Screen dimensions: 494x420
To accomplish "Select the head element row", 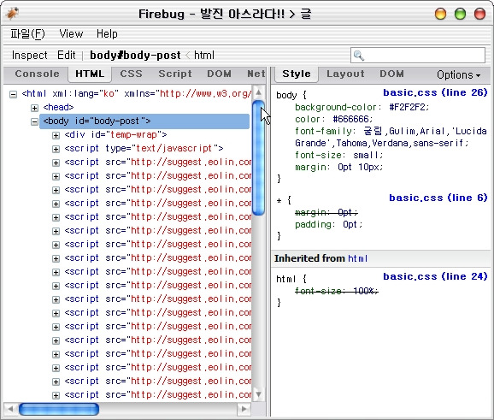I will 59,108.
